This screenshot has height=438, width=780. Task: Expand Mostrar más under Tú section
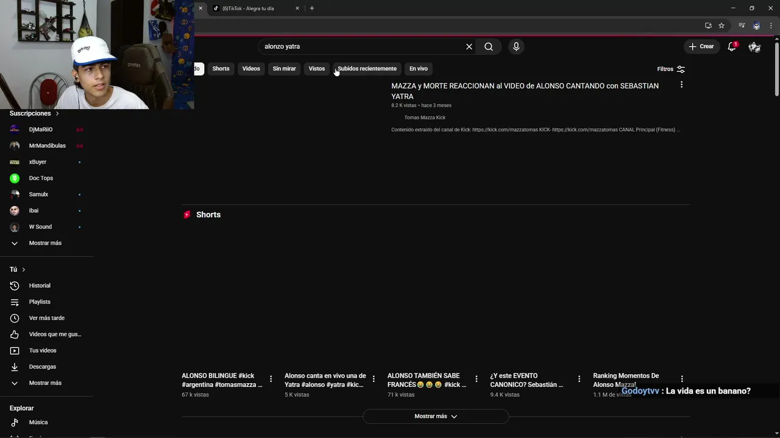click(x=46, y=383)
